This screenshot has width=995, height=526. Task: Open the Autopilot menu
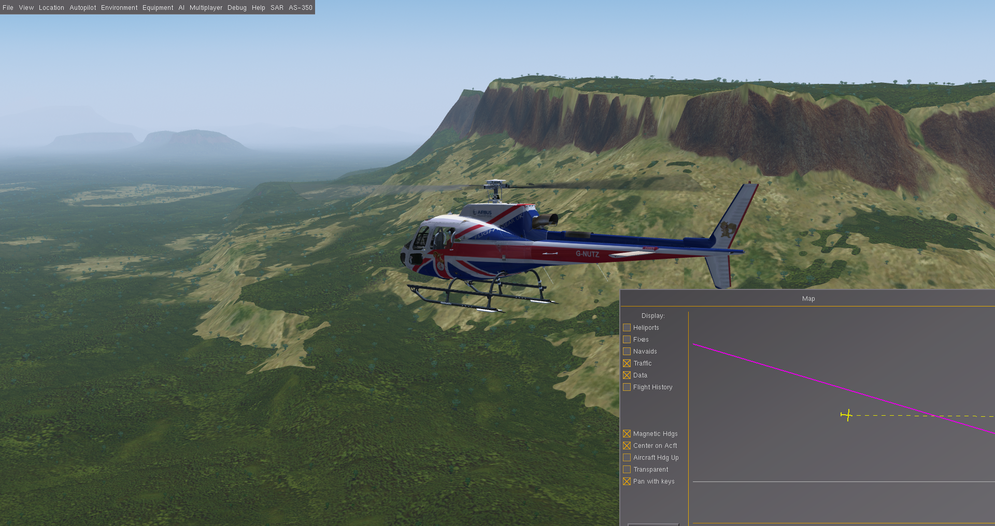83,8
